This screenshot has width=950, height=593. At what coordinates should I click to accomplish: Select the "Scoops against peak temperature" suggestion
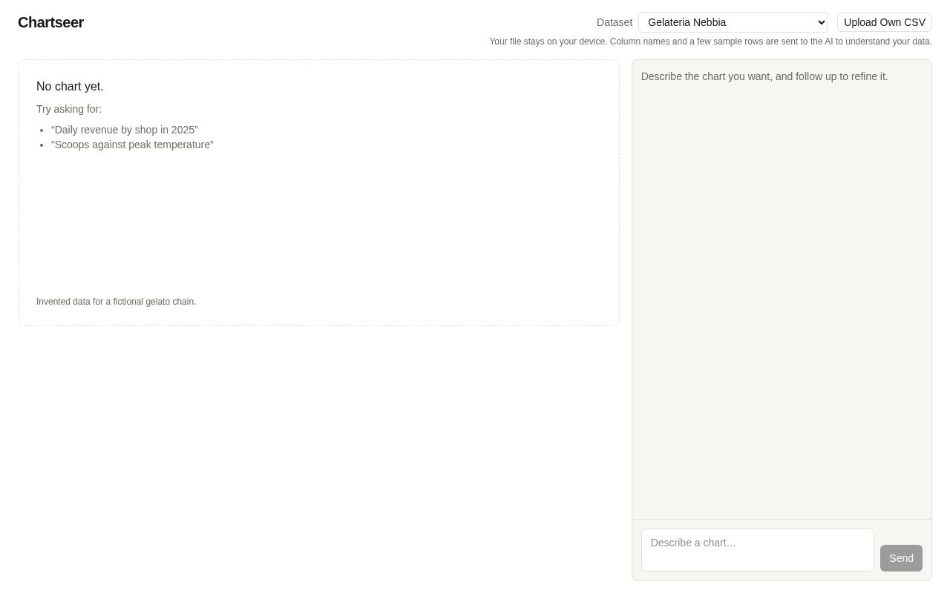132,145
